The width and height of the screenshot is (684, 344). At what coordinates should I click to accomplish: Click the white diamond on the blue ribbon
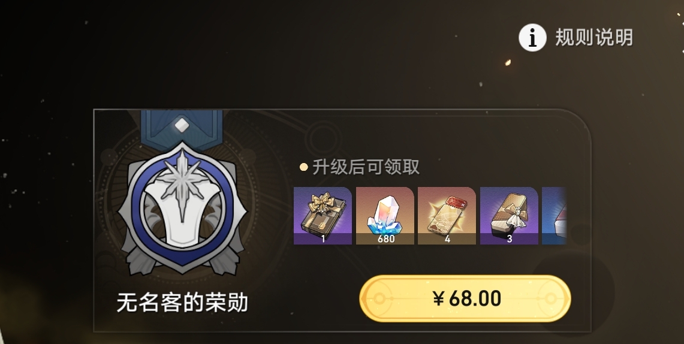(x=182, y=126)
